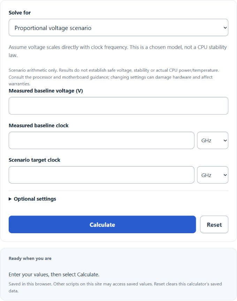Select the Scenario target clock input box
237x301 pixels.
point(101,175)
